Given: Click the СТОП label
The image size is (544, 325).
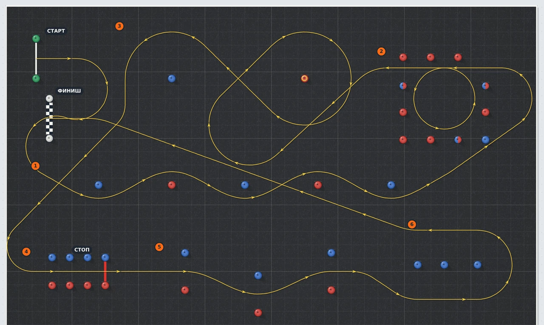Looking at the screenshot, I should coord(82,250).
